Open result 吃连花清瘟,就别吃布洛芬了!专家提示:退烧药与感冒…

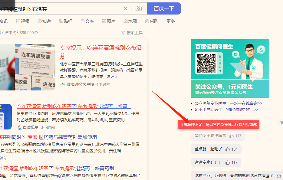pyautogui.click(x=74, y=106)
